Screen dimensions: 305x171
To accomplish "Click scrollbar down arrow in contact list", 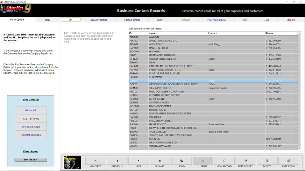I will [299, 148].
